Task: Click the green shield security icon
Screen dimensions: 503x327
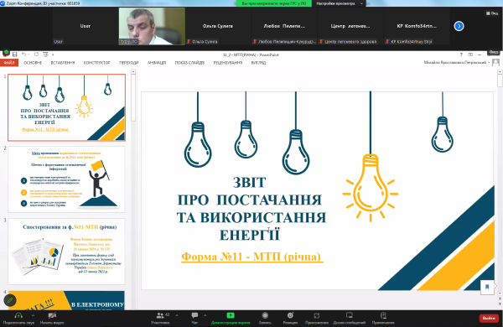Action: [6, 52]
